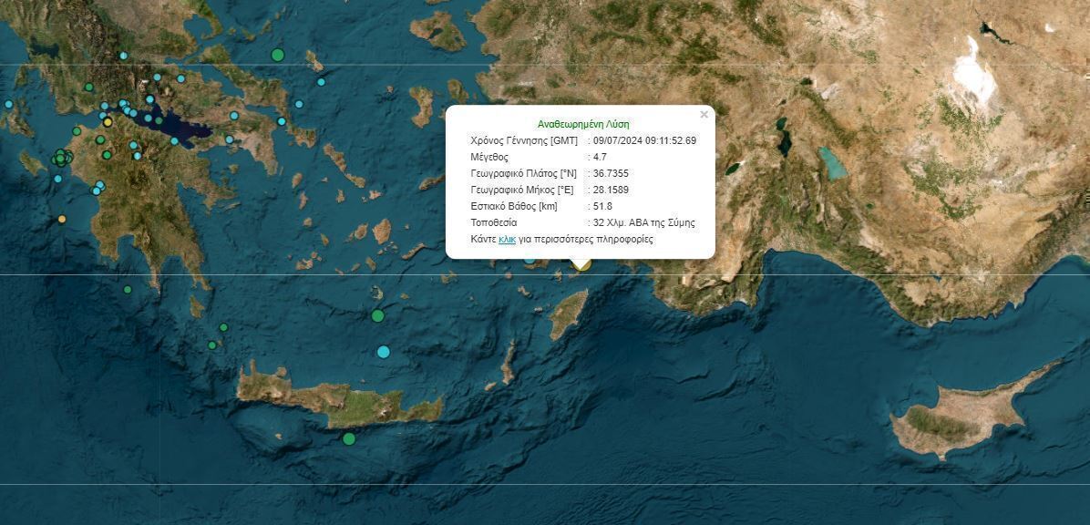Screen dimensions: 1090x525
Task: Click the large green marker in the northern Aegean
Action: click(278, 55)
